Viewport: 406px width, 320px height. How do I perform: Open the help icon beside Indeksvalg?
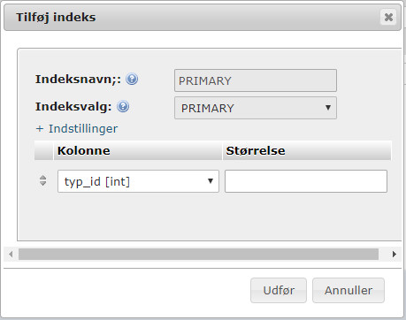click(x=123, y=107)
